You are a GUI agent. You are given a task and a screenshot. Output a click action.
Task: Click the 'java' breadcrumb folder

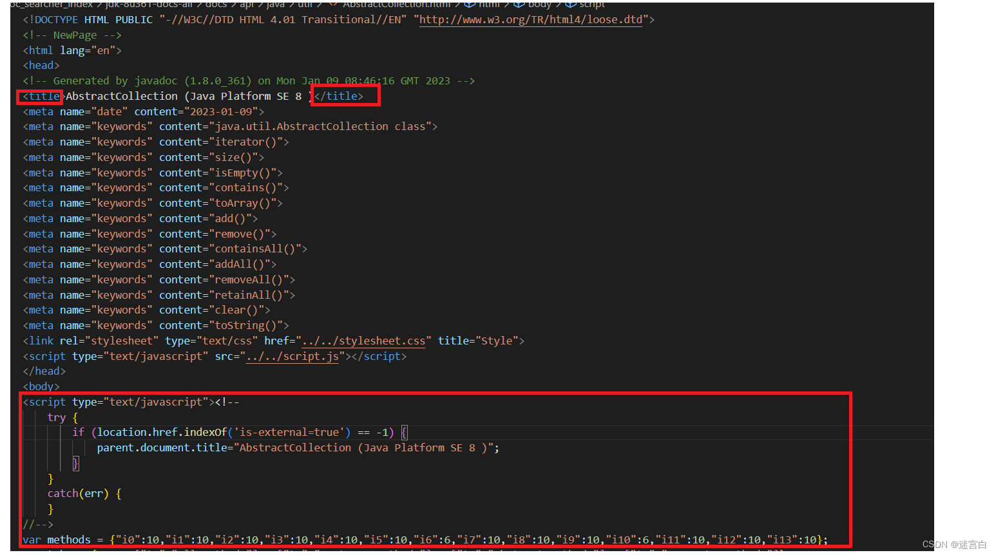pos(276,4)
